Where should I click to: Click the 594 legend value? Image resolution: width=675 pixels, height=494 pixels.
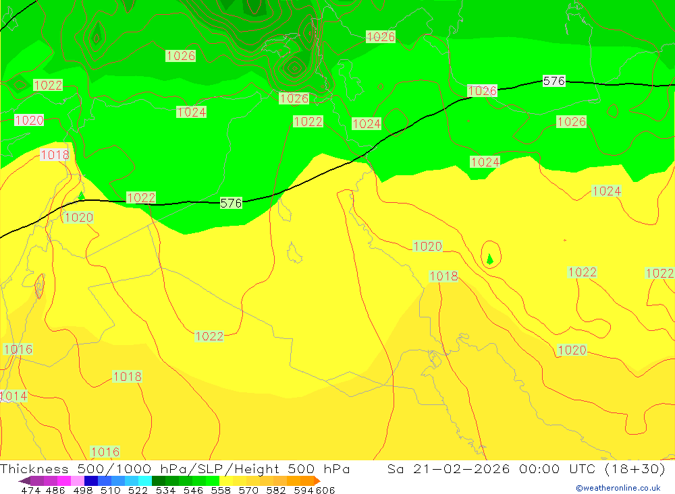coord(304,490)
